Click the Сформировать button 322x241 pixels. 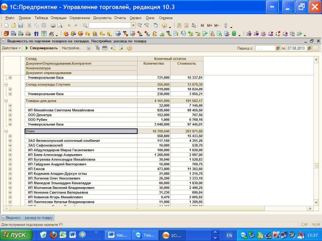click(41, 48)
